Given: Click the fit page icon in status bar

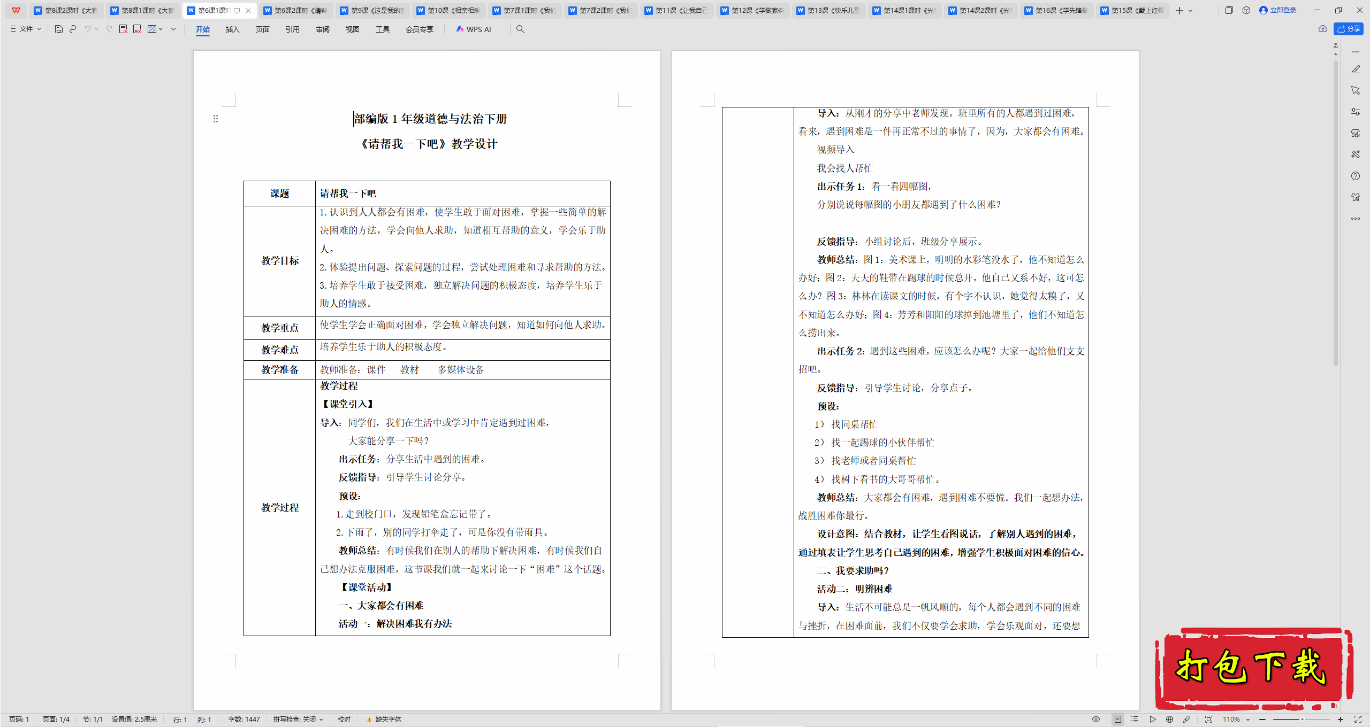Looking at the screenshot, I should pos(1208,720).
